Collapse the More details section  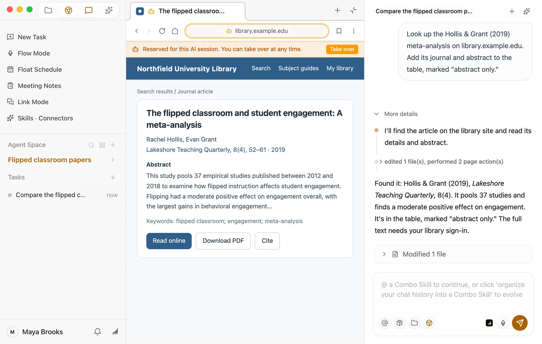396,114
